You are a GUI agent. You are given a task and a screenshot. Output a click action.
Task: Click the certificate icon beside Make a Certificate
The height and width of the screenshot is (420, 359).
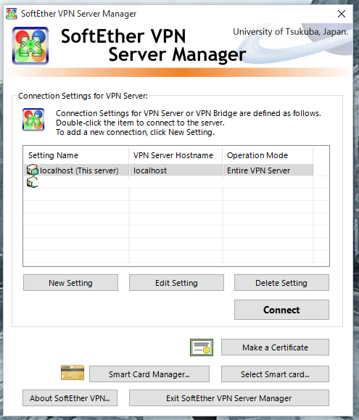(202, 347)
